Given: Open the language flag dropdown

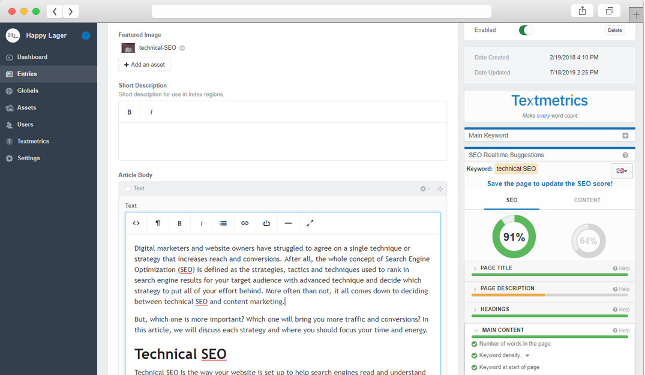Looking at the screenshot, I should pos(622,170).
